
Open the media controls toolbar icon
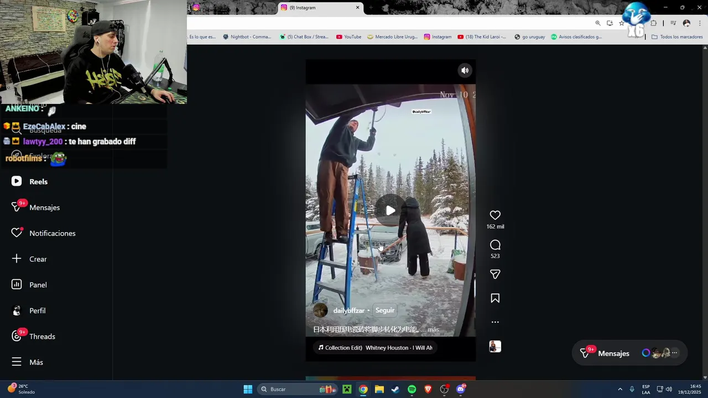[673, 23]
